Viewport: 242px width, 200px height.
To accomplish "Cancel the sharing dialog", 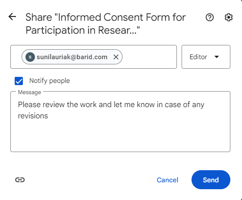I will 167,180.
